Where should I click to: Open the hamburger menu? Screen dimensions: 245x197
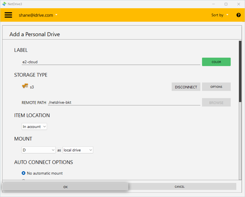pos(8,15)
